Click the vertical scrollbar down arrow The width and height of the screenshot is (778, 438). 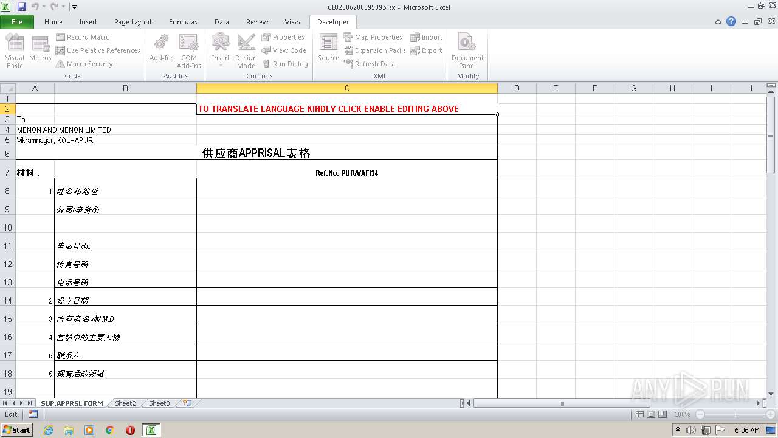pyautogui.click(x=771, y=394)
